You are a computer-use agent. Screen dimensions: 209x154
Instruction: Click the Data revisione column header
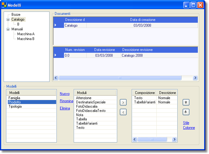point(104,50)
